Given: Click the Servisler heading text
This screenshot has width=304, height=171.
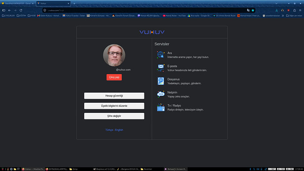Looking at the screenshot, I should coord(162,44).
